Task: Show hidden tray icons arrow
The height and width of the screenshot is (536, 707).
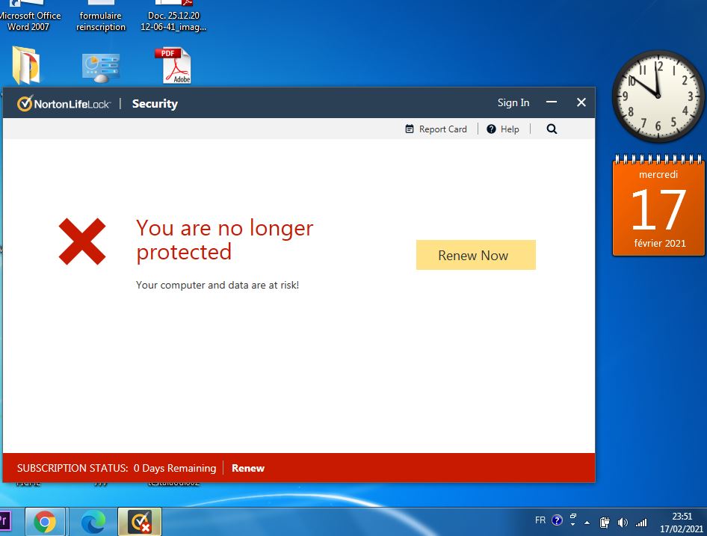Action: (587, 523)
